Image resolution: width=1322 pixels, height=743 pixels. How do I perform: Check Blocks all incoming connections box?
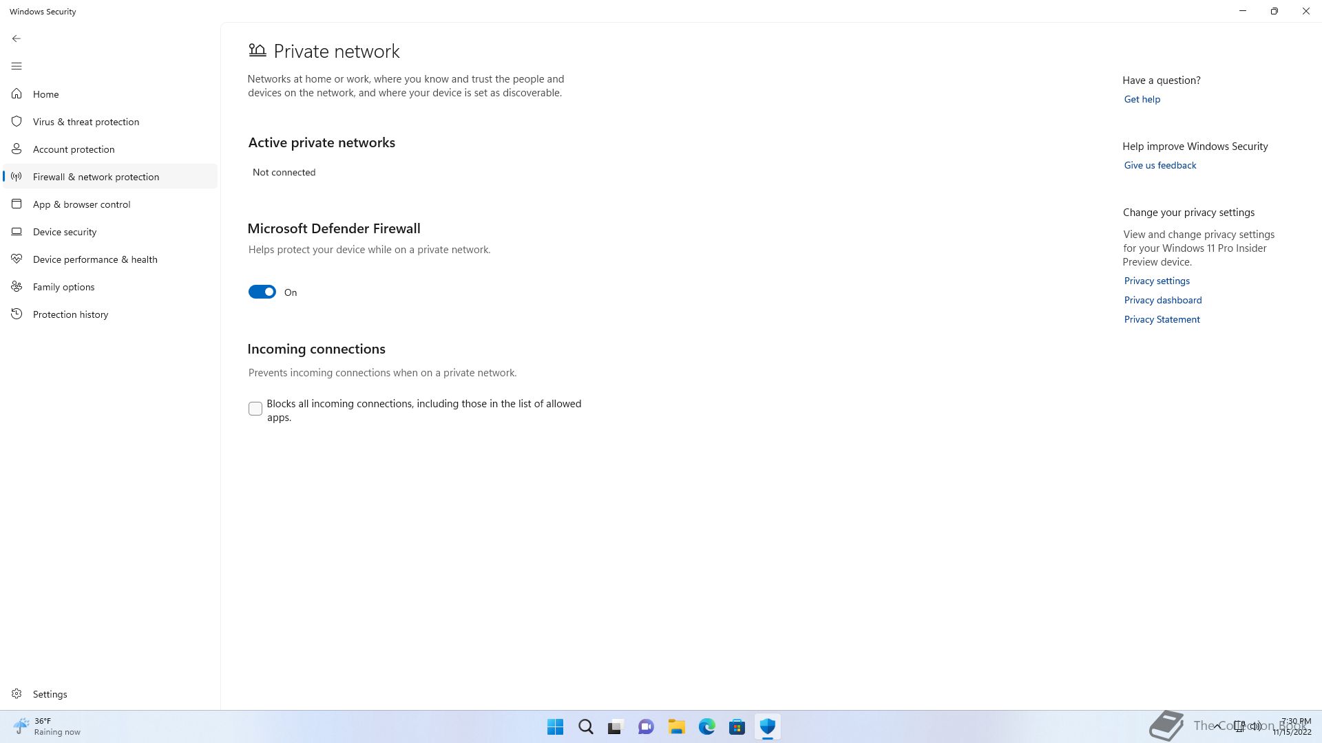click(255, 409)
